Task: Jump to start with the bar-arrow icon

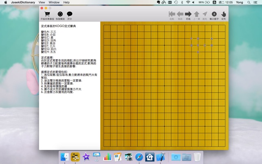Action: click(172, 14)
